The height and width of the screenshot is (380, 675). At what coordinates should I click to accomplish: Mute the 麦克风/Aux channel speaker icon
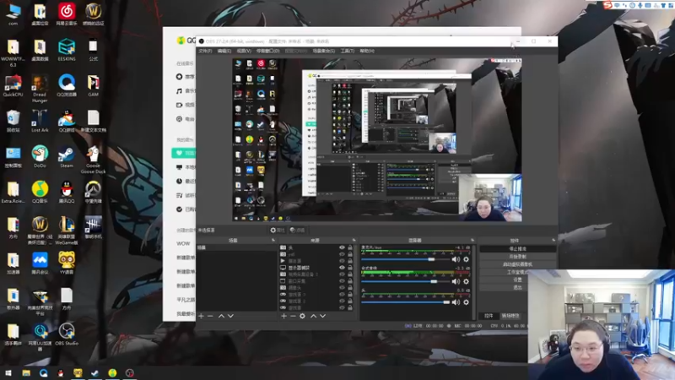456,259
